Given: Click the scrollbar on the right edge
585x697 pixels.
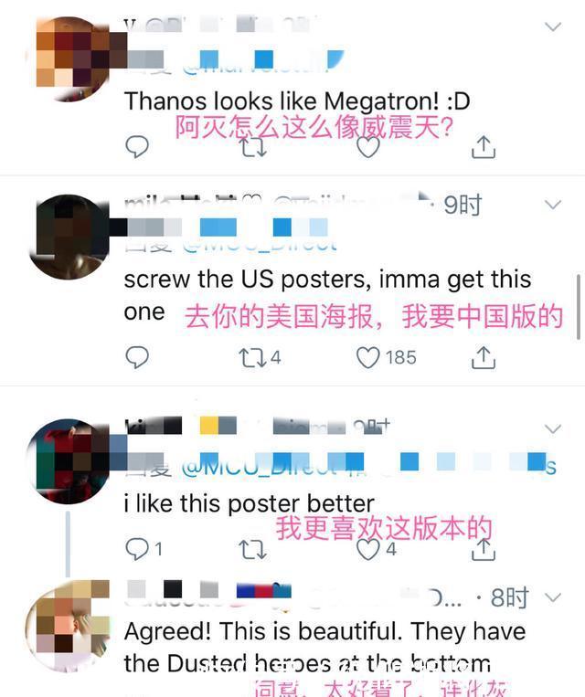Looking at the screenshot, I should click(579, 307).
